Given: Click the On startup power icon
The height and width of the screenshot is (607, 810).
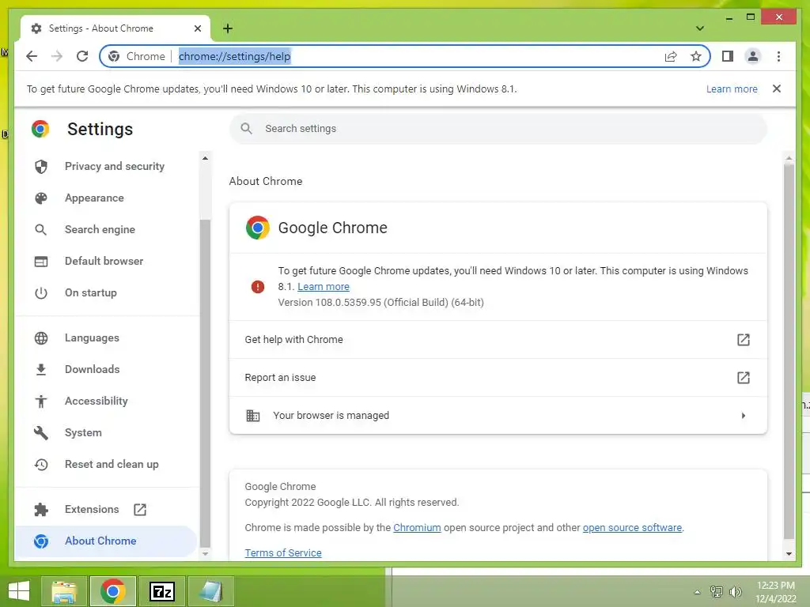Looking at the screenshot, I should (41, 292).
